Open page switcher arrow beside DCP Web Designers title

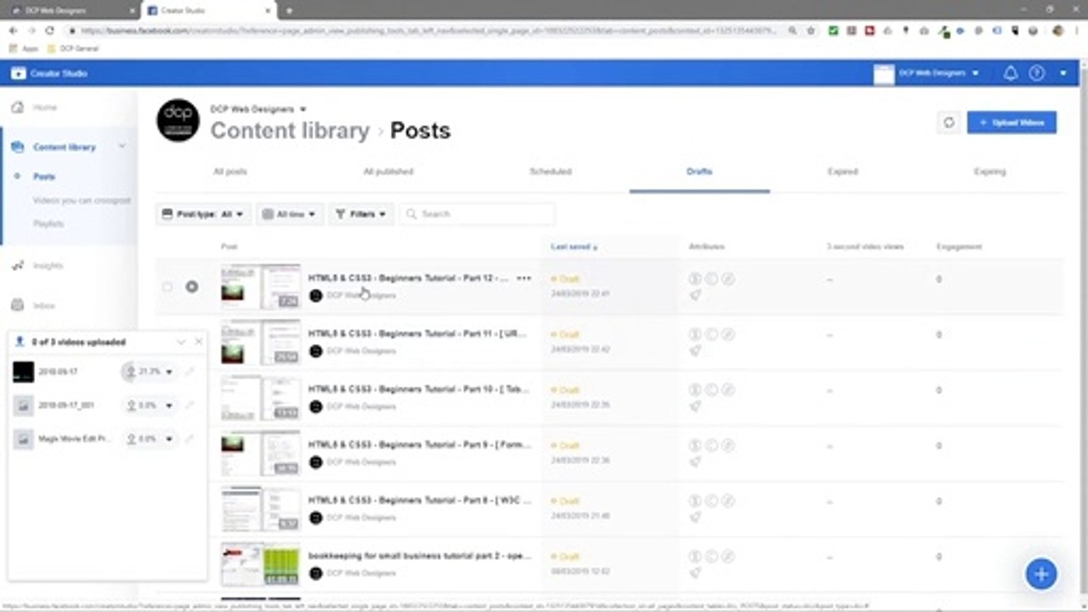coord(303,110)
